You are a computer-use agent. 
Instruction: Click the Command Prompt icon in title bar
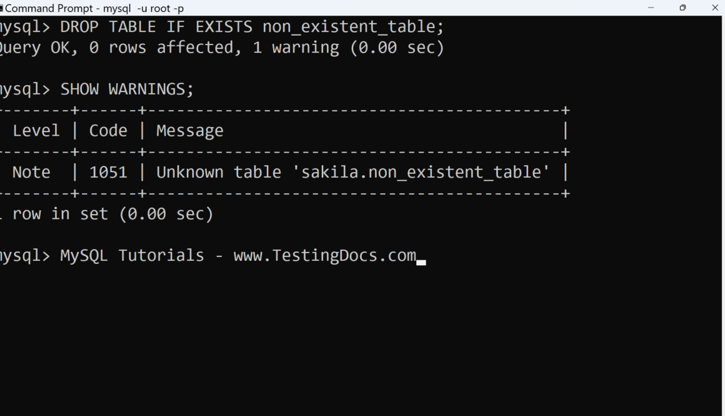2,8
